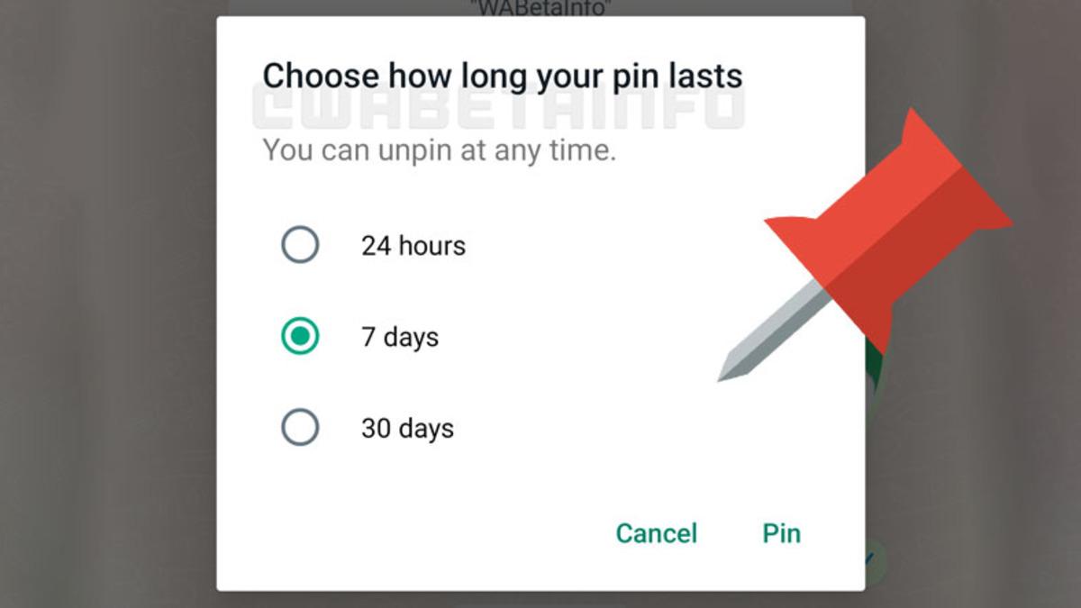Select the 30 days radio button
This screenshot has width=1081, height=608.
[x=300, y=428]
